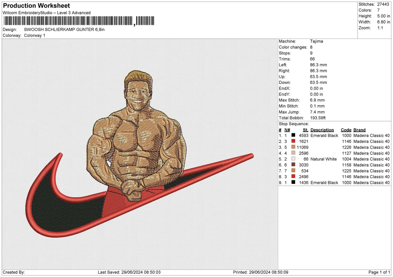Image resolution: width=393 pixels, height=277 pixels.
Task: Select the Color changes label
Action: (293, 47)
